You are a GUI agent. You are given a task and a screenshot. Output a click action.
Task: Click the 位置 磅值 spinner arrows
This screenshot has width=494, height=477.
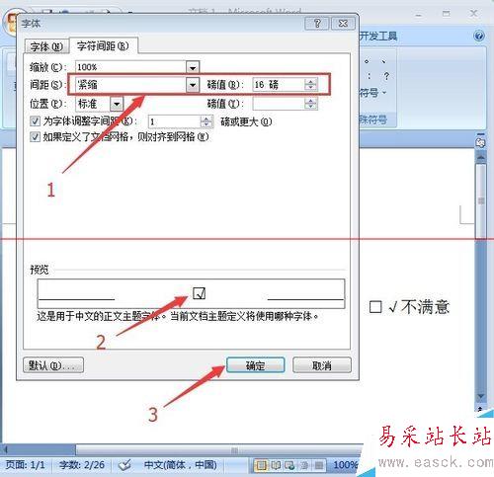(x=310, y=104)
